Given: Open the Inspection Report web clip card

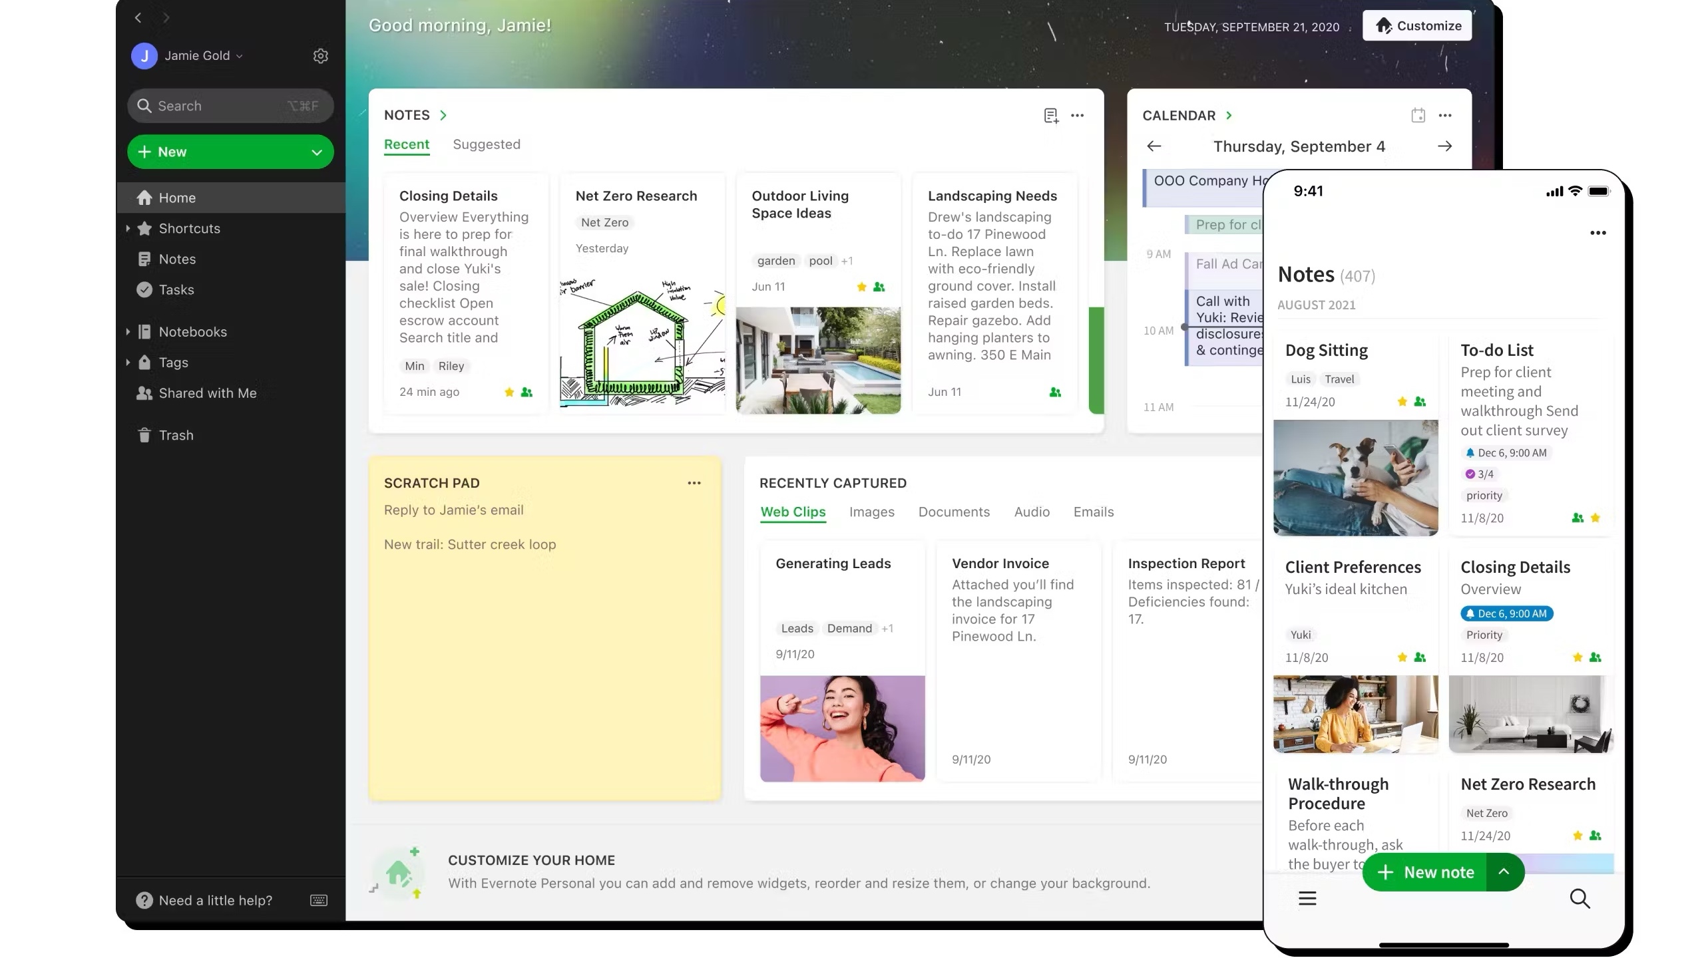Looking at the screenshot, I should (1188, 661).
